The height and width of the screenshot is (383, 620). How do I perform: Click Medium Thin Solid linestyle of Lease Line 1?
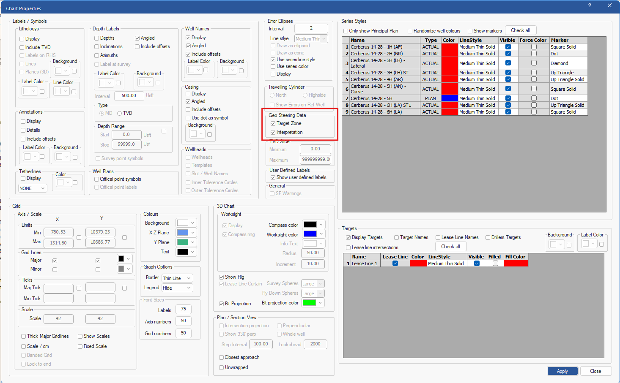[447, 263]
